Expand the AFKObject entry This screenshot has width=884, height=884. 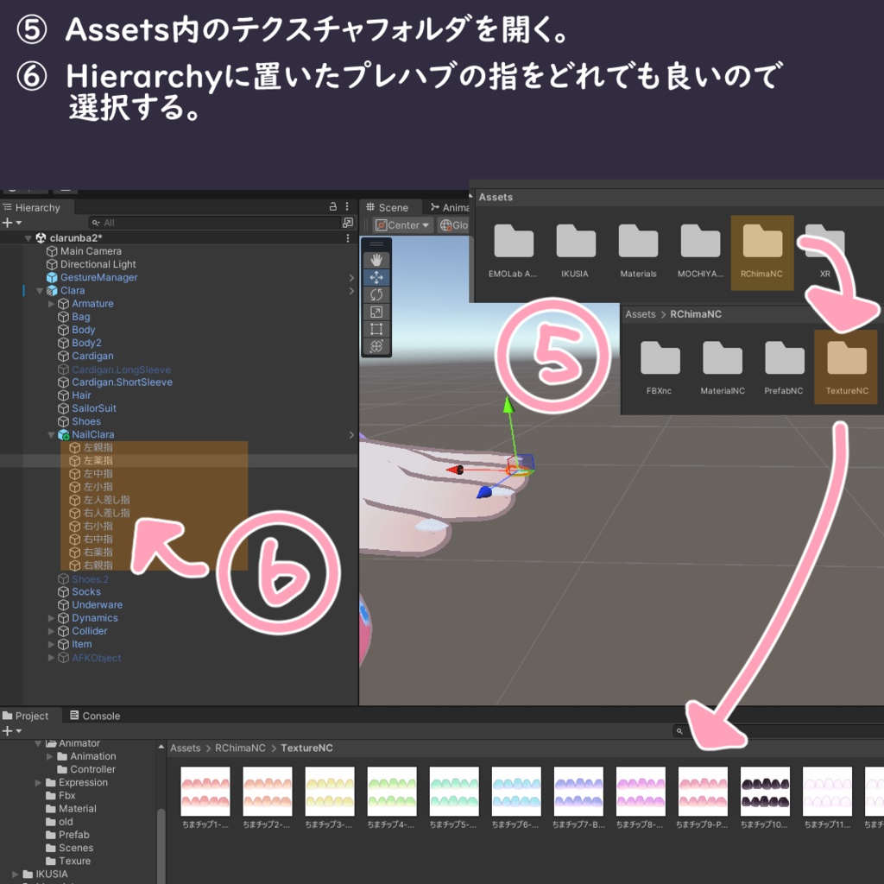tap(51, 657)
